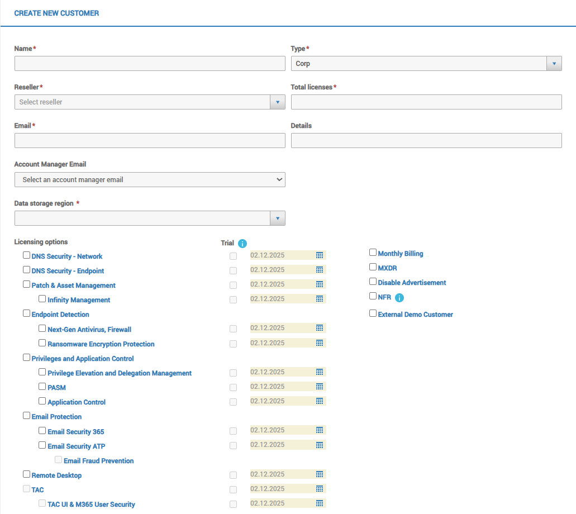This screenshot has height=514, width=576.
Task: Enable Monthly Billing option
Action: point(373,253)
